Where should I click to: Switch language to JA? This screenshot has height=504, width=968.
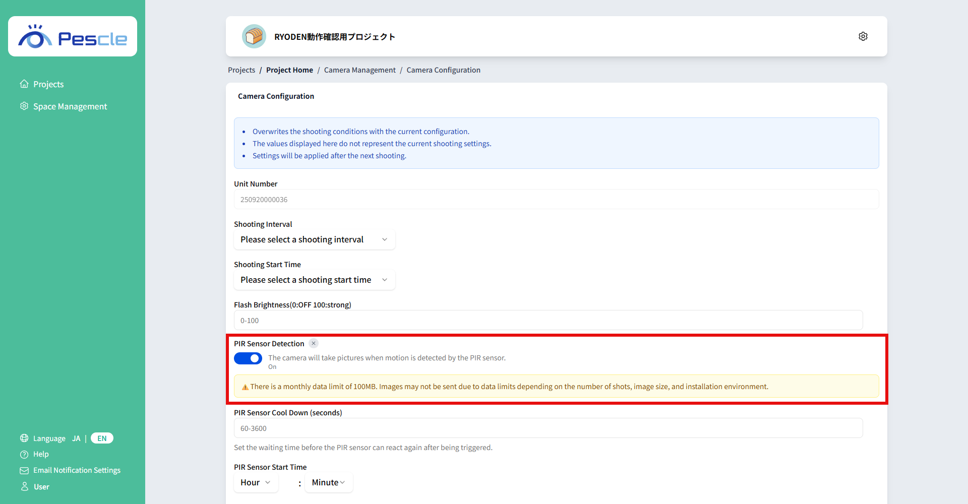click(76, 438)
